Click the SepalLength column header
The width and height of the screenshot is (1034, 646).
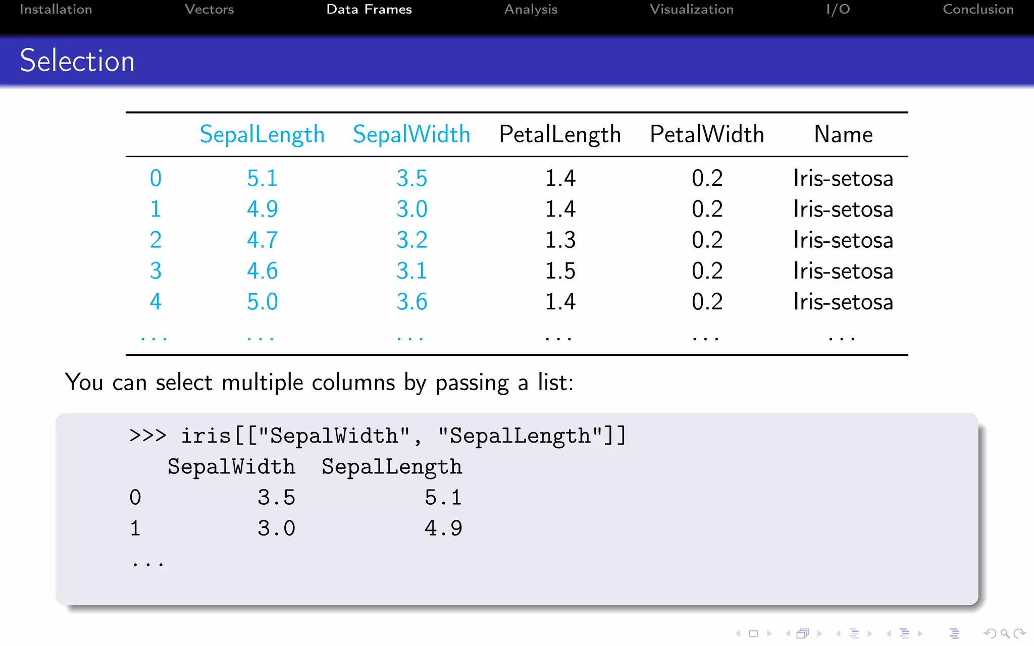(262, 135)
